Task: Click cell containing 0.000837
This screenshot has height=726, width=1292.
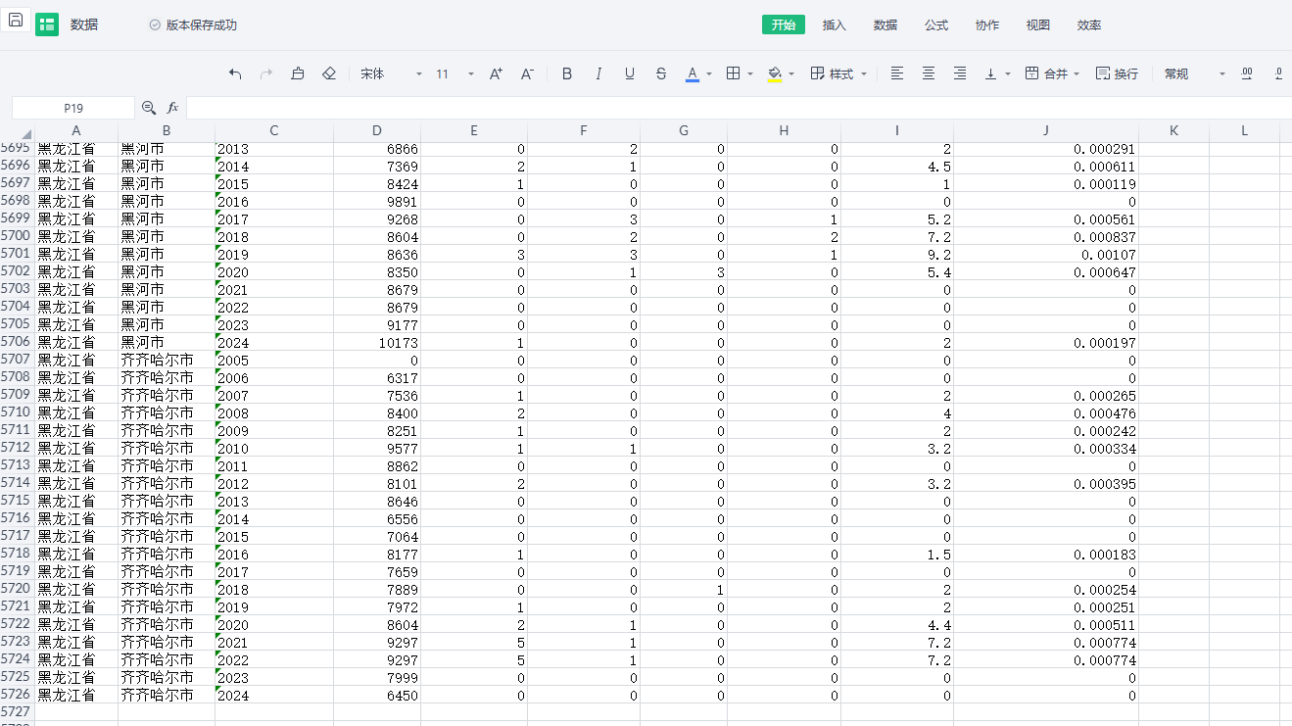Action: 1046,237
